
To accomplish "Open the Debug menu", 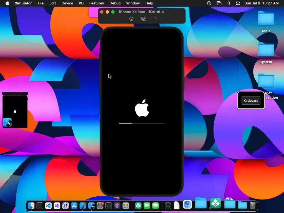I will [x=115, y=3].
